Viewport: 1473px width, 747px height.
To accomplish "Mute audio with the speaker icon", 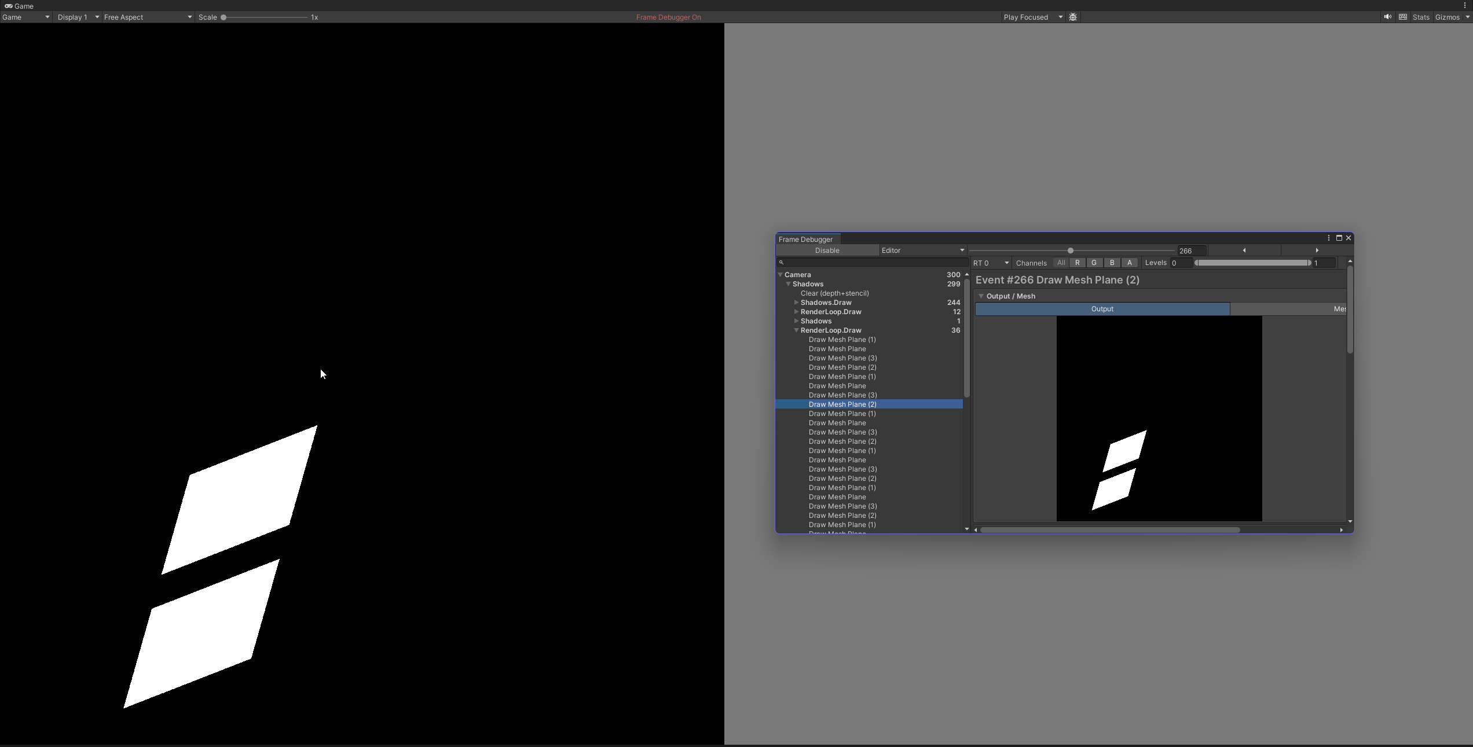I will 1387,17.
